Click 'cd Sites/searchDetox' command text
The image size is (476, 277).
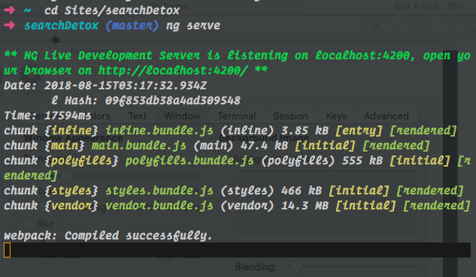coord(112,11)
